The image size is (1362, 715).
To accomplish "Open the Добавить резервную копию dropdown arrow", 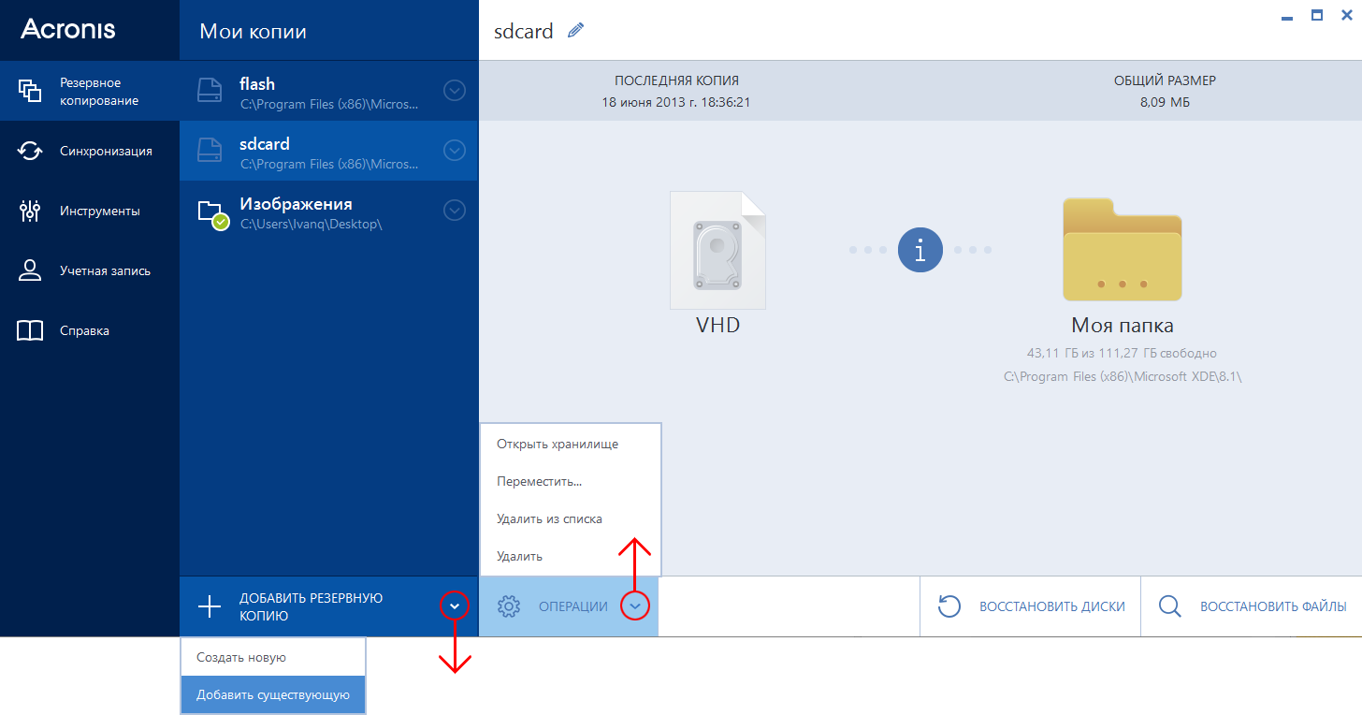I will [x=454, y=606].
